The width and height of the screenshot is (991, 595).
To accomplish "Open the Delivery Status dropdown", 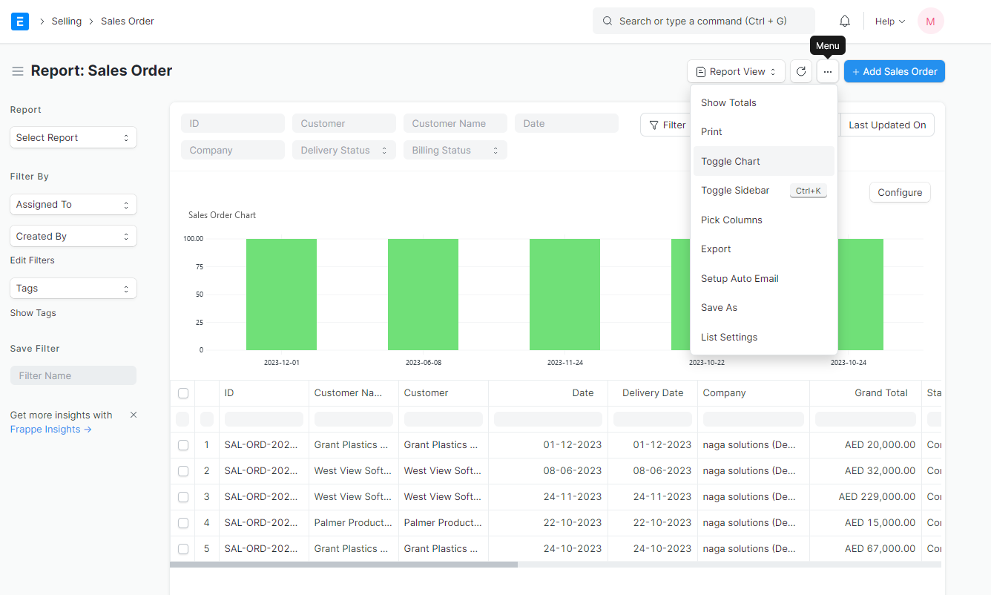I will [343, 149].
